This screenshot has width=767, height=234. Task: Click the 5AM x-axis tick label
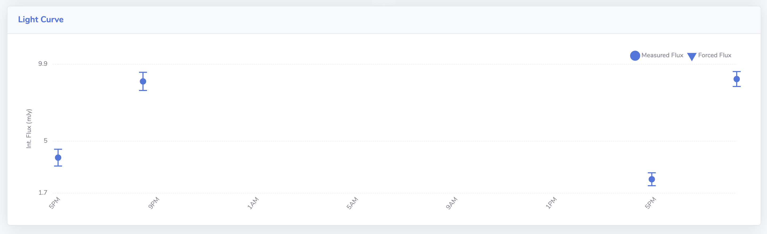(352, 203)
